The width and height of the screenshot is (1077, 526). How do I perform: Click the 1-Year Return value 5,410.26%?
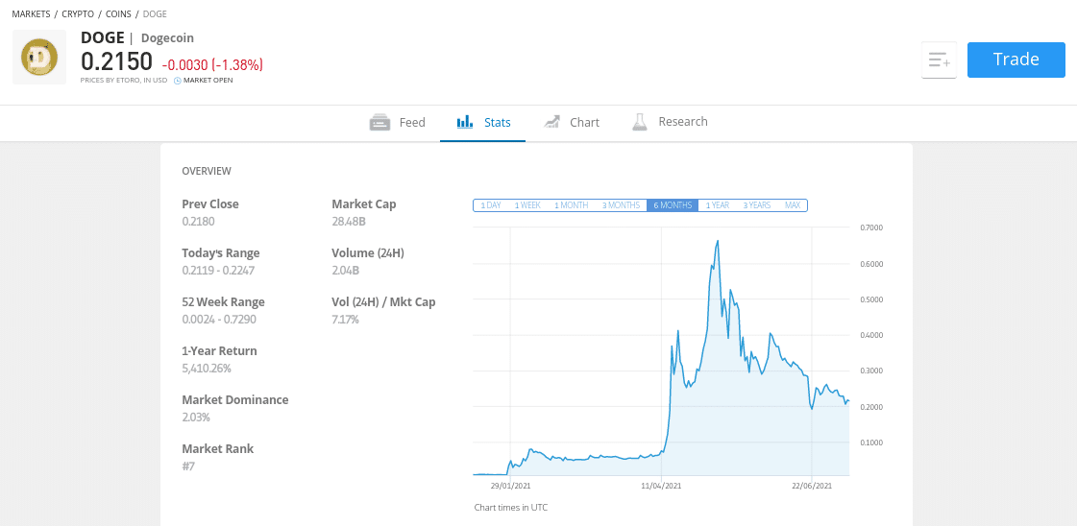207,369
